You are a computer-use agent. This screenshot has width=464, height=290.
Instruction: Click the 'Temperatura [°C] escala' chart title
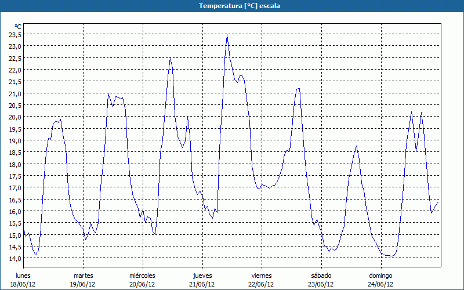231,6
